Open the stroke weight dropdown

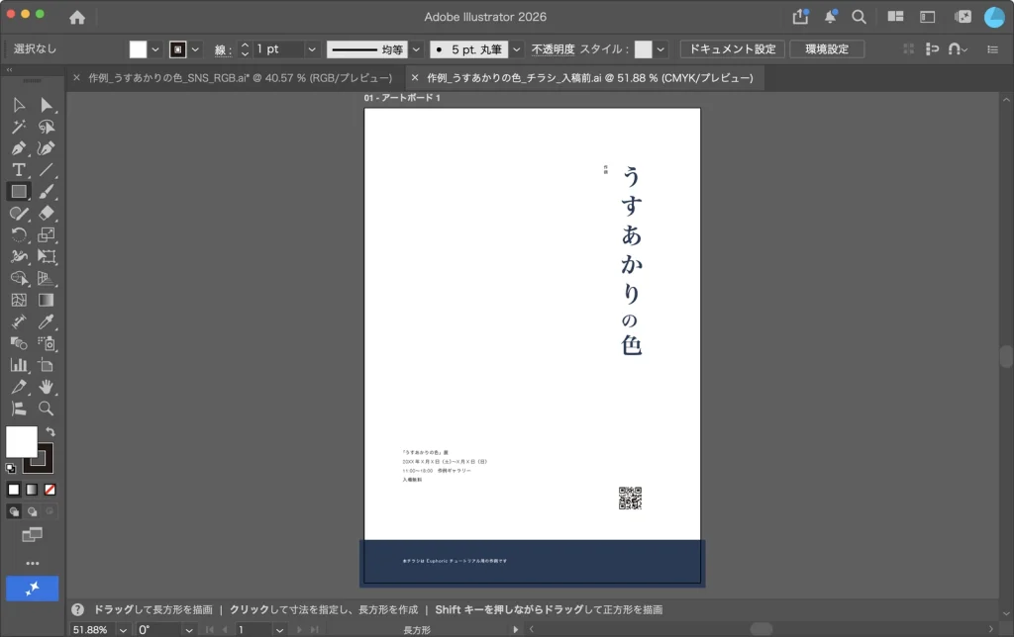coord(312,49)
